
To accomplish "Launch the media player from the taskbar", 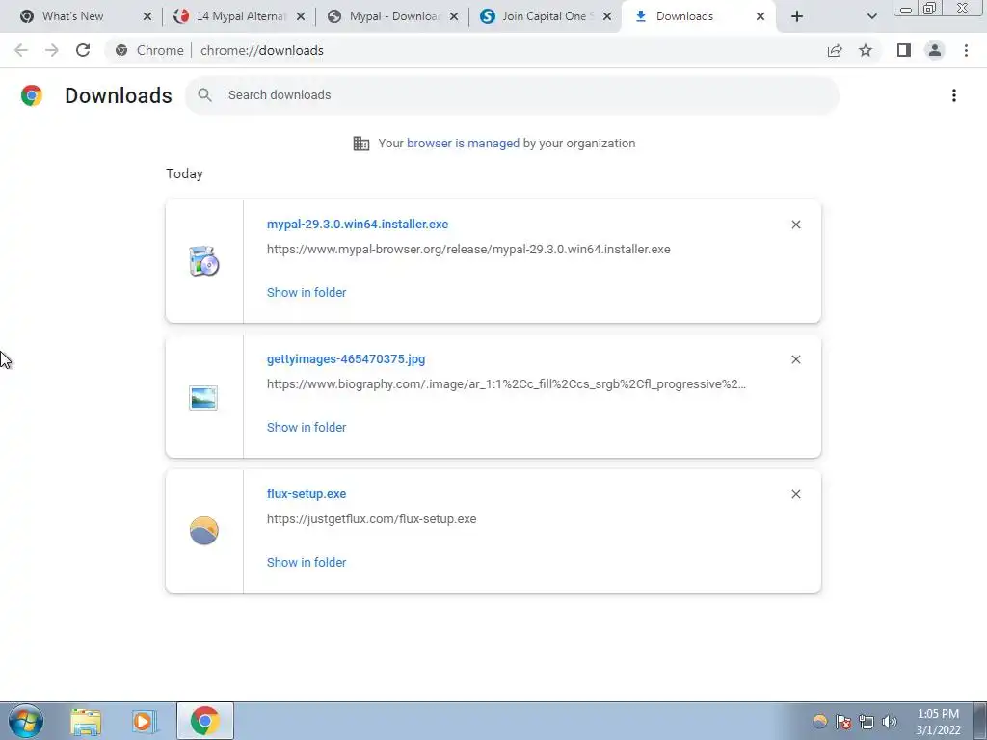I will pos(144,721).
